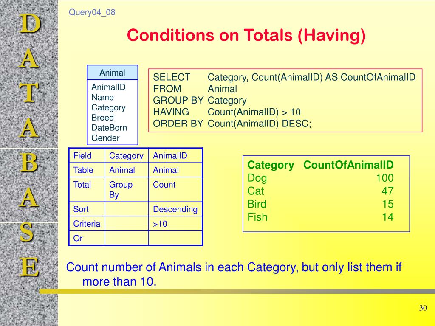Image resolution: width=435 pixels, height=326 pixels.
Task: Select "Name" in the Animal field list
Action: click(102, 97)
